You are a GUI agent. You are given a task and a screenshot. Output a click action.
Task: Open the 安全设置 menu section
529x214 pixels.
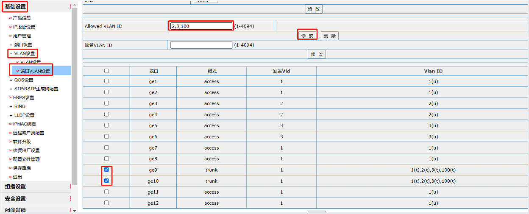tap(16, 199)
